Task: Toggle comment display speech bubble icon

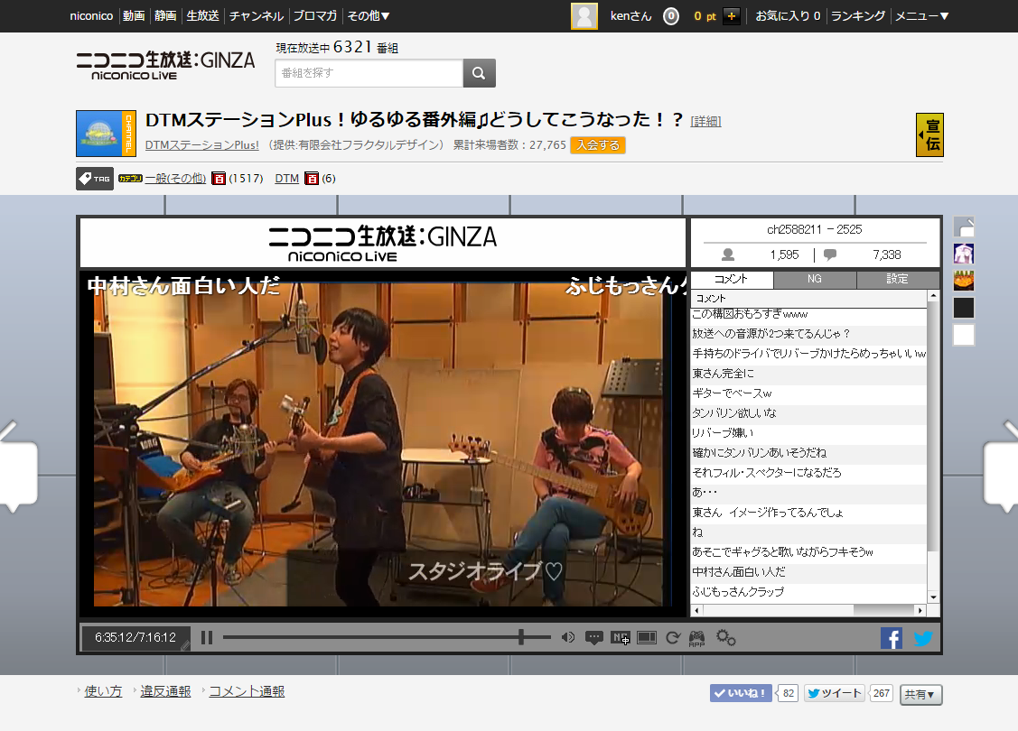Action: pos(594,638)
